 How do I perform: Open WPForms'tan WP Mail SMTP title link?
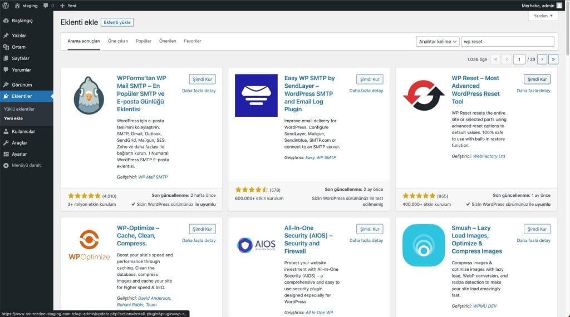click(141, 93)
